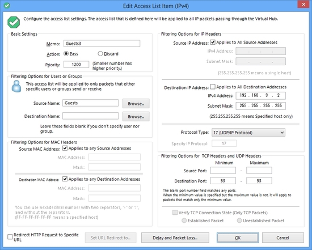The width and height of the screenshot is (312, 250).
Task: Select the Discard action radio button
Action: (100, 54)
